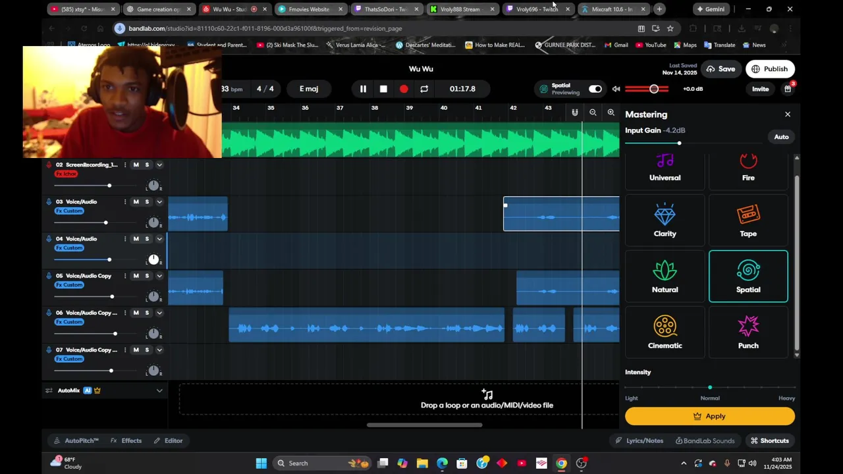Stop playback with the square button
The width and height of the screenshot is (843, 474).
(383, 89)
